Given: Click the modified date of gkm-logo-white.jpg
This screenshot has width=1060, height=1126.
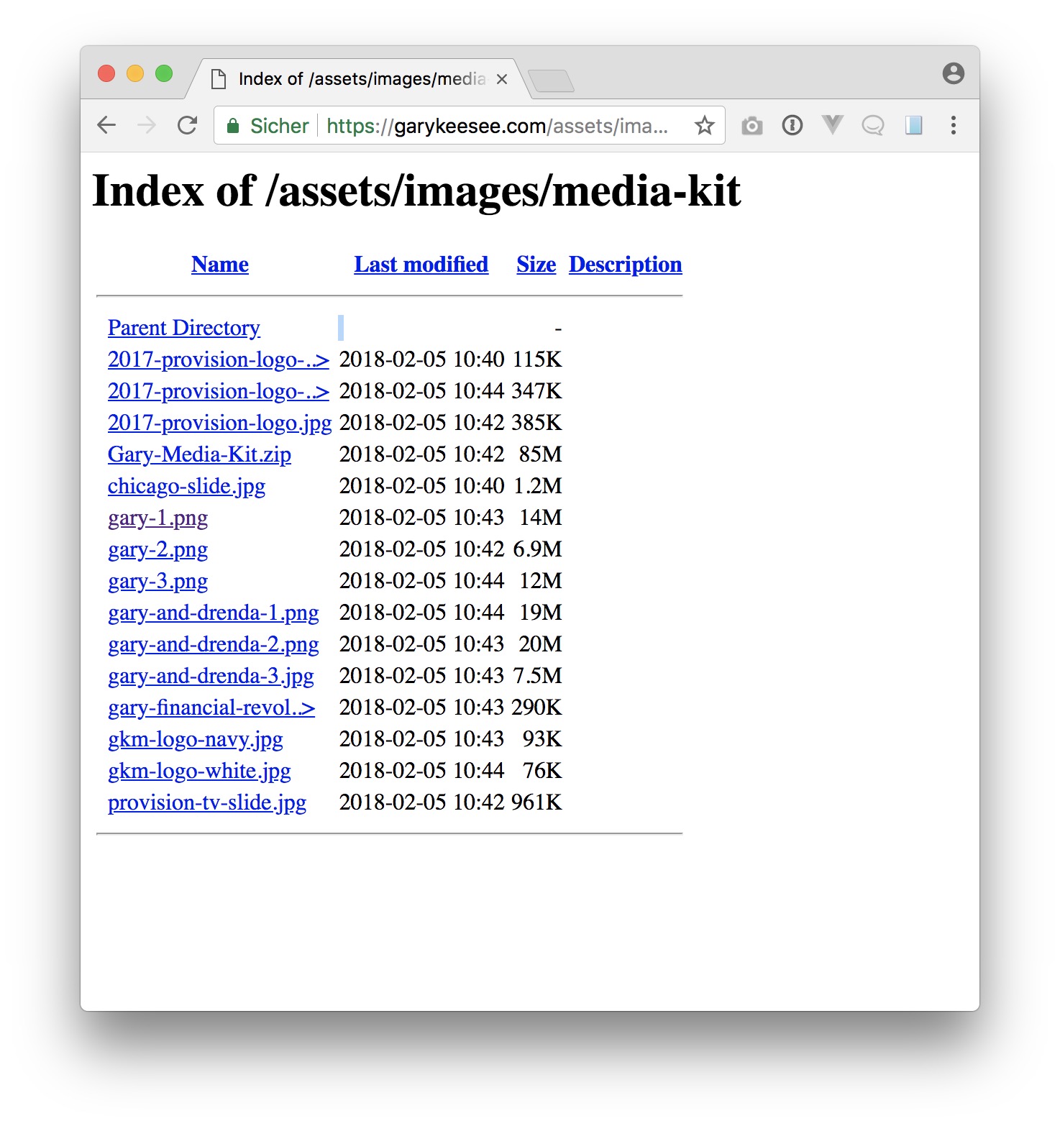Looking at the screenshot, I should [422, 771].
